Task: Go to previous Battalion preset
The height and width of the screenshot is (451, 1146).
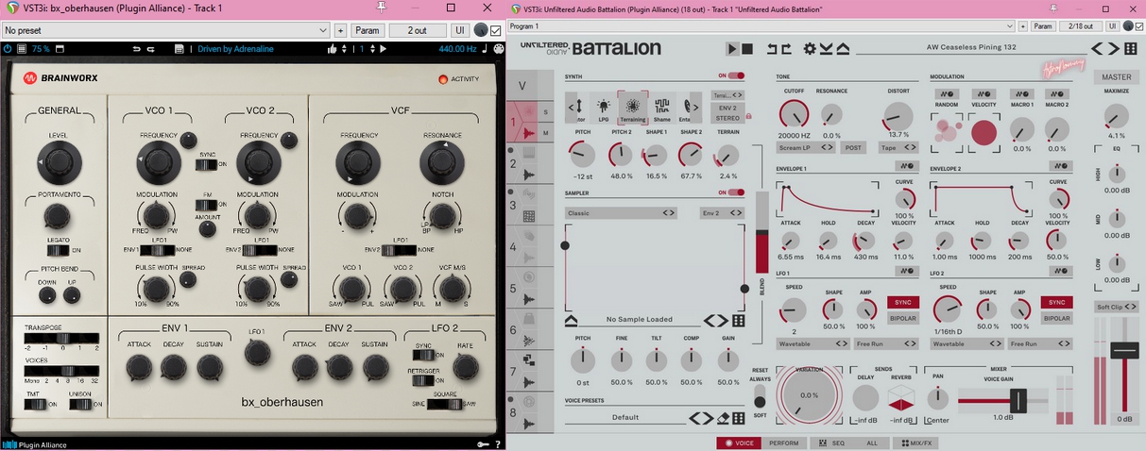Action: (x=1098, y=48)
